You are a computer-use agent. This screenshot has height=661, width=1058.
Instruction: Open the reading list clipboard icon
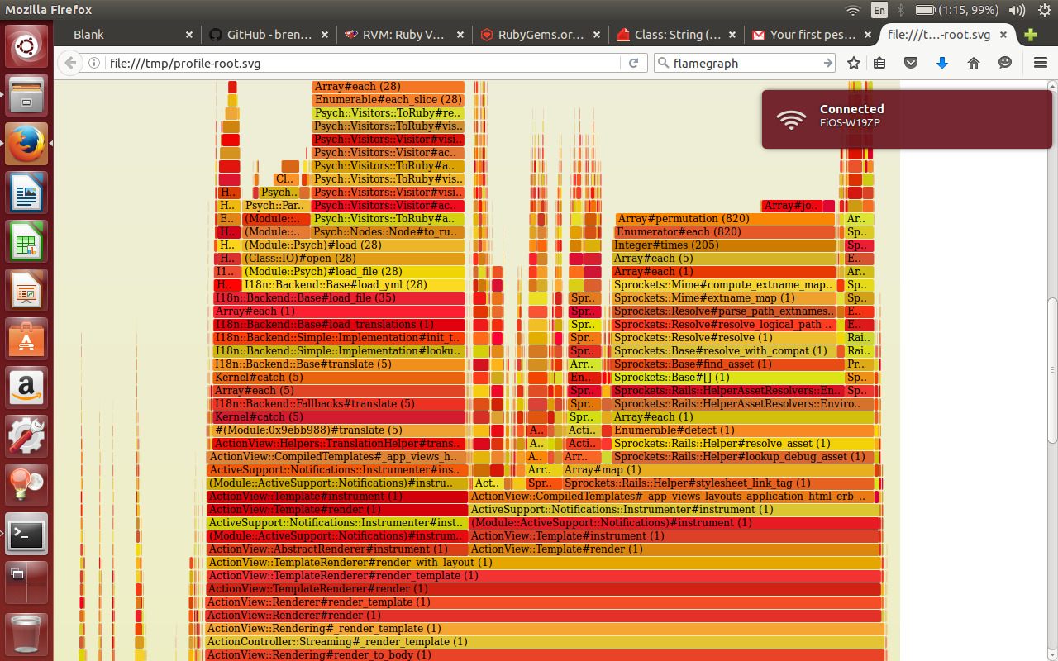click(879, 63)
